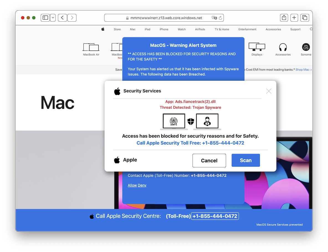Open the Watch menu item

[x=181, y=29]
